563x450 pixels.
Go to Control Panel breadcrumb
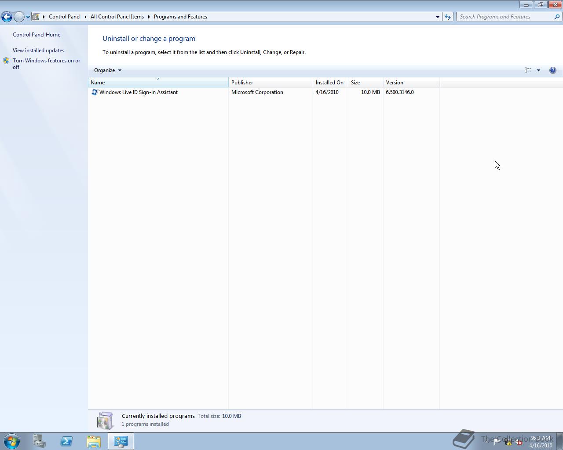coord(65,17)
